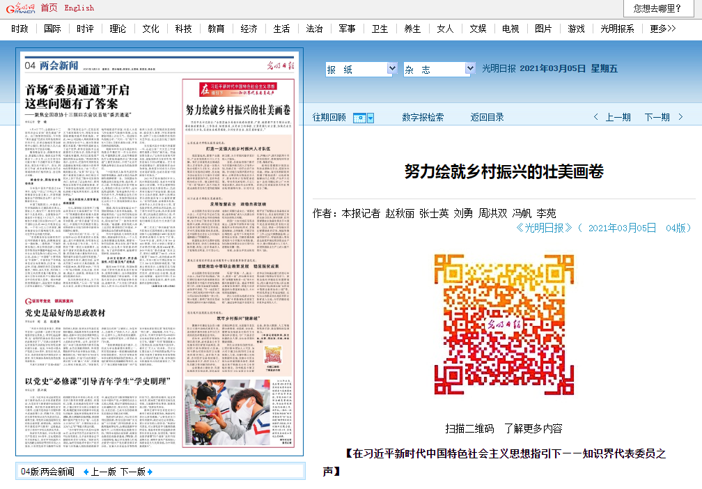
Task: Expand the 杂志 dropdown list
Action: click(x=469, y=69)
